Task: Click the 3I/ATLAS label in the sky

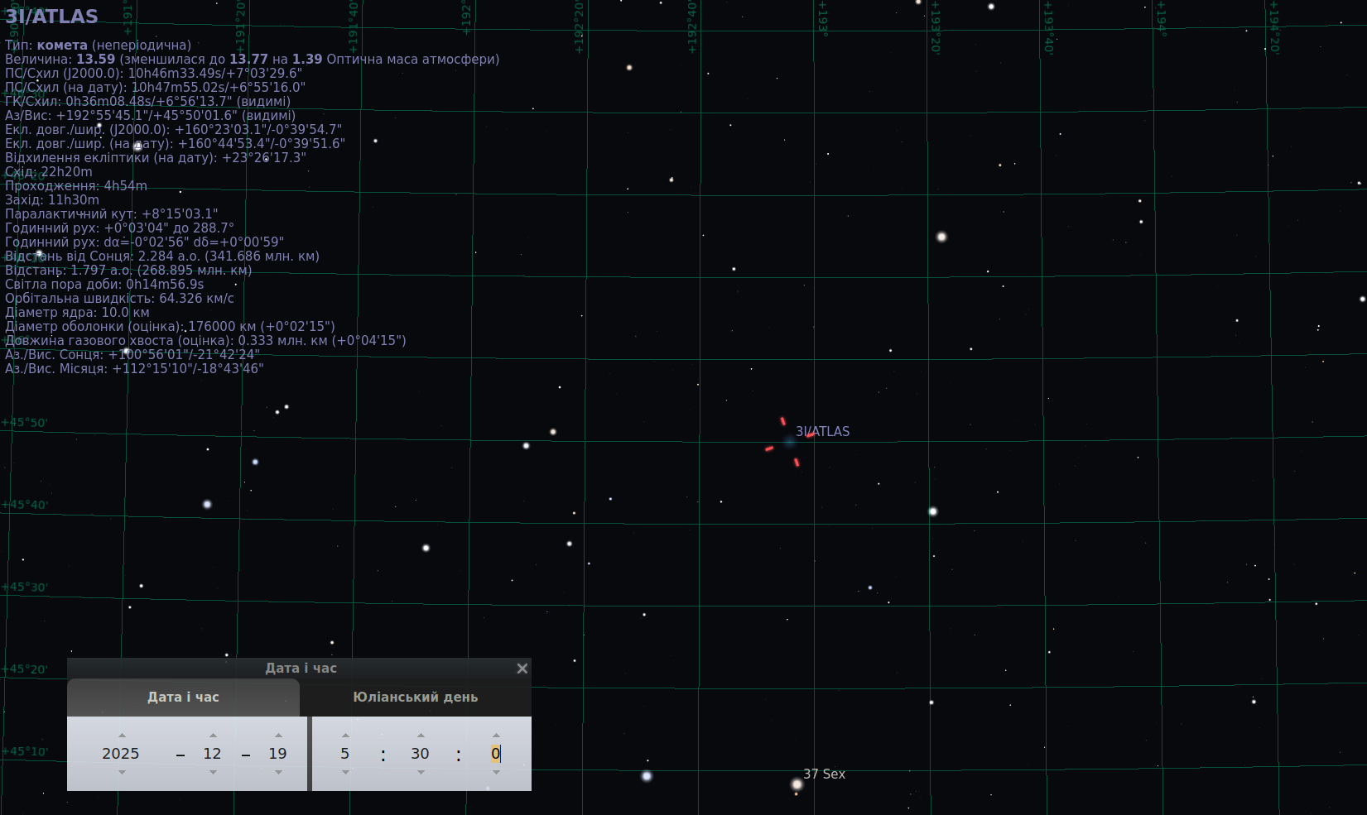Action: pos(822,432)
